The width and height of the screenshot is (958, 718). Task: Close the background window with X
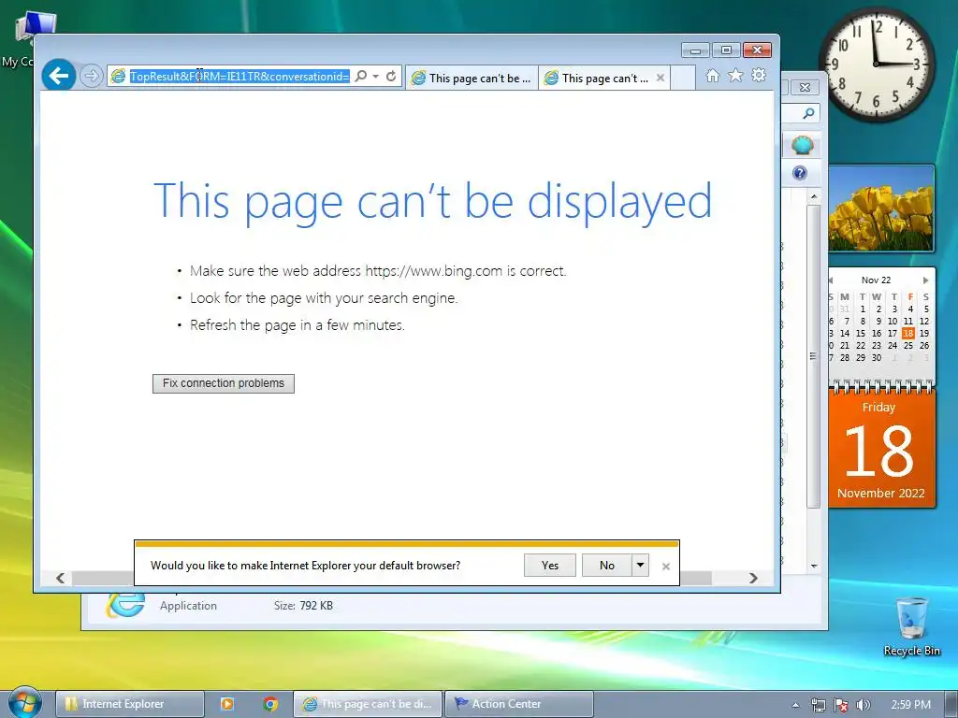coord(805,87)
